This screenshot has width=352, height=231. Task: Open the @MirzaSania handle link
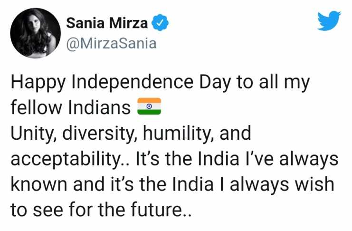pyautogui.click(x=111, y=43)
